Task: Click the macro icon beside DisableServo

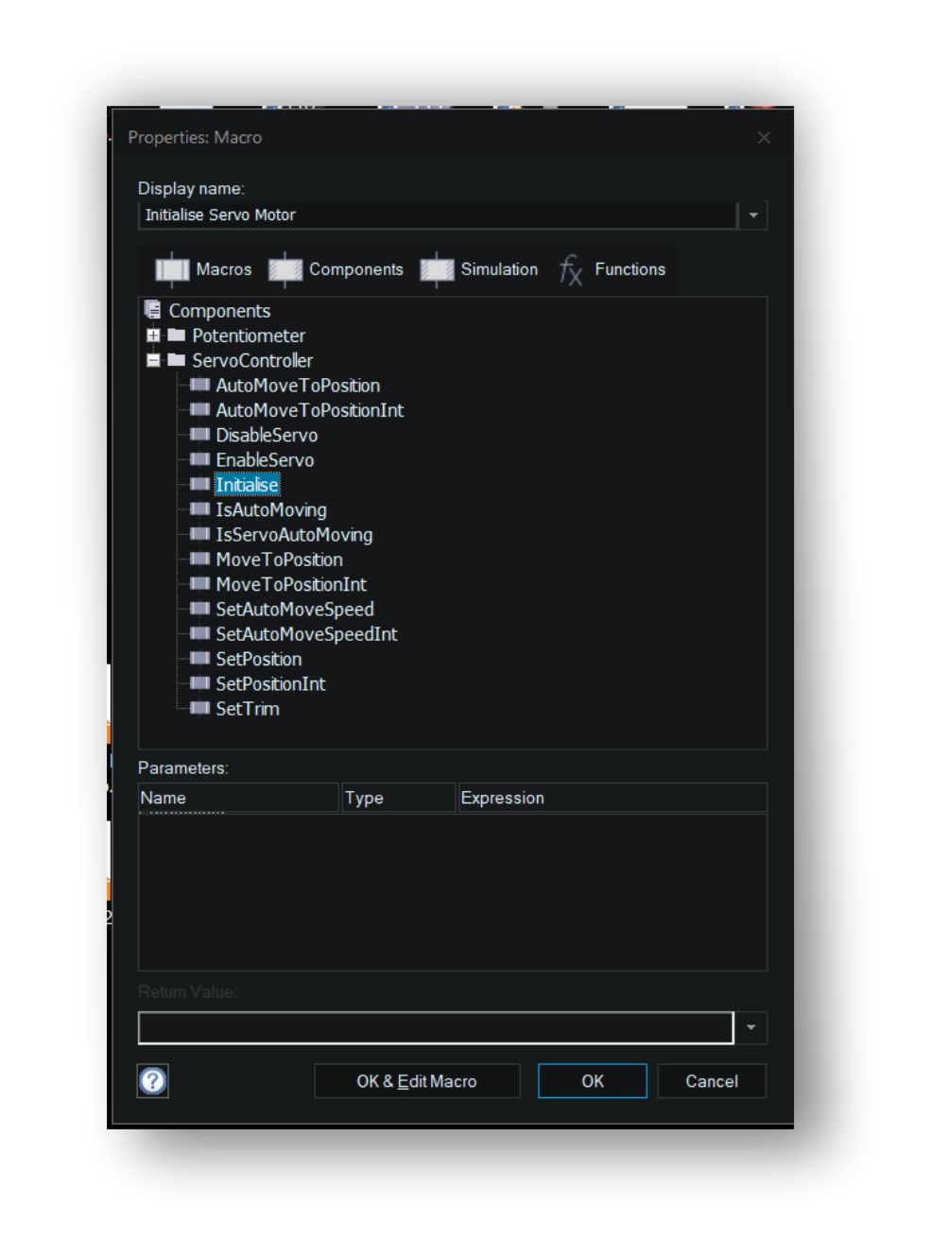Action: pos(199,434)
